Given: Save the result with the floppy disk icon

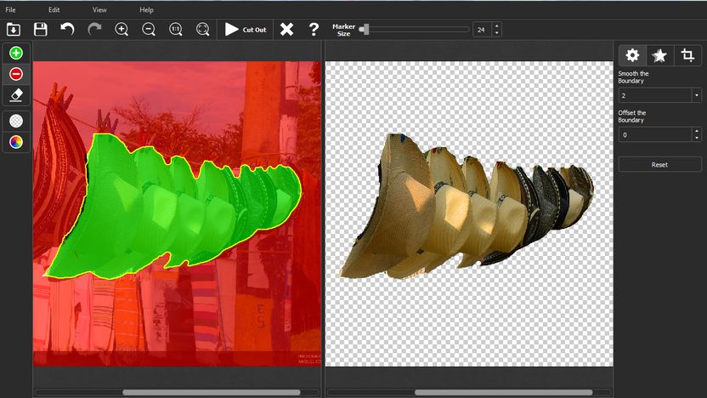Looking at the screenshot, I should pos(41,30).
